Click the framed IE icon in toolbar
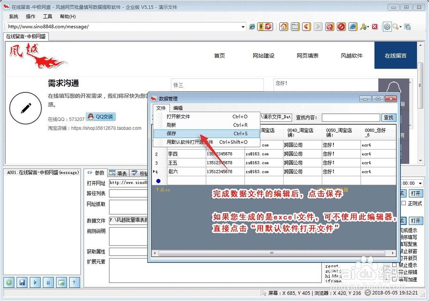 pos(353,27)
